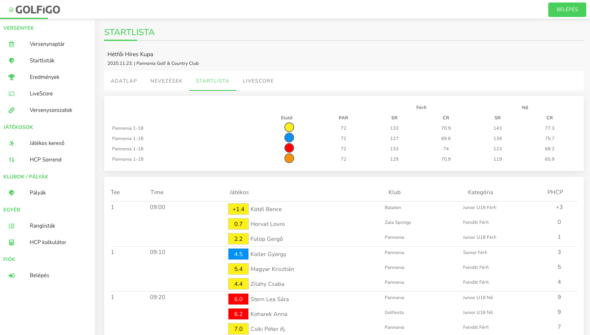Click the blue tee color circle
Screen dimensions: 590x335
point(289,138)
